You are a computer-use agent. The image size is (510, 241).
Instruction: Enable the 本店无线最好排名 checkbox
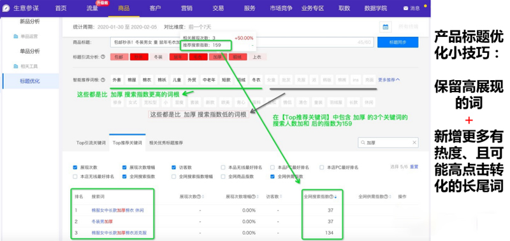pyautogui.click(x=75, y=177)
